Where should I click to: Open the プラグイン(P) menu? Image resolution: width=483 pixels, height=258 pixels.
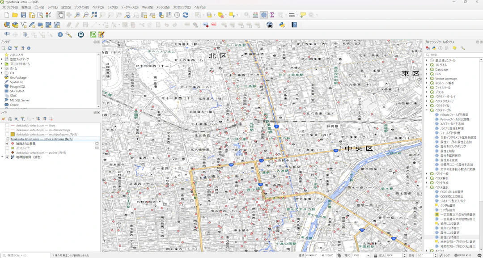tap(82, 7)
